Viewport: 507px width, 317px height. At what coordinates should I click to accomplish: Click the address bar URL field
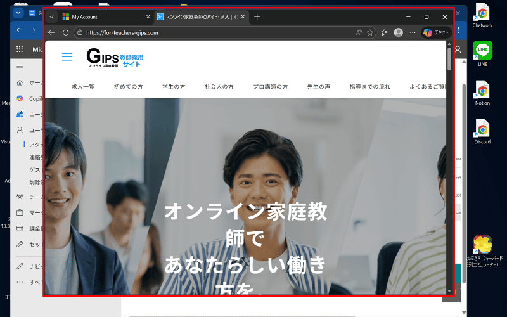click(x=215, y=32)
